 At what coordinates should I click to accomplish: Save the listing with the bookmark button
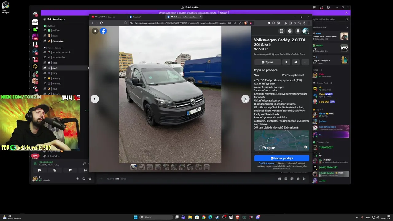pos(286,62)
